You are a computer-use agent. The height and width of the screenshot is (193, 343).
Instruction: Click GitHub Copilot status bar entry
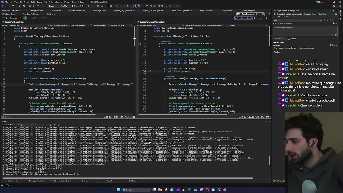(279, 181)
